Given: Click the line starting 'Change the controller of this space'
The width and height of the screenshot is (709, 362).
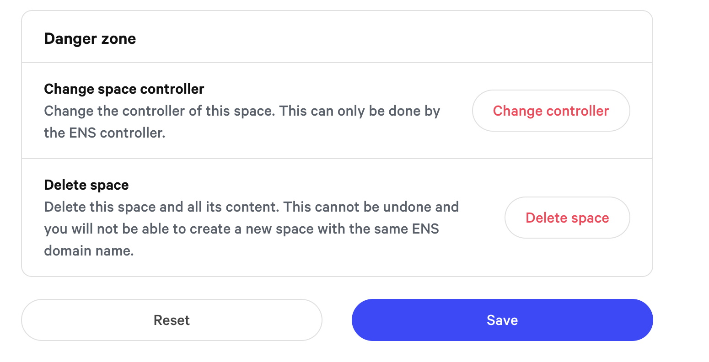Looking at the screenshot, I should [242, 111].
